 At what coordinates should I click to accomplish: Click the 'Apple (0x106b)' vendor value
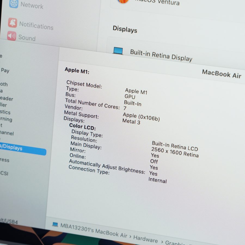point(141,117)
